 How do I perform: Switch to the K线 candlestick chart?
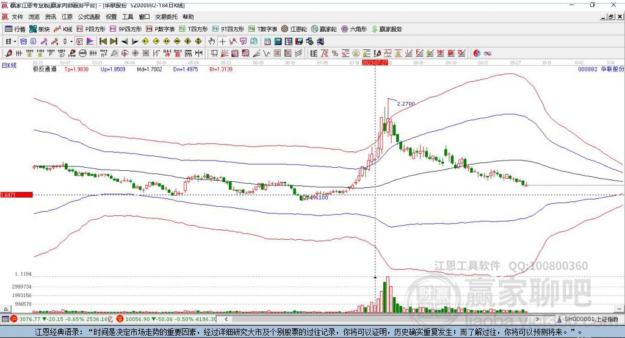coord(63,29)
